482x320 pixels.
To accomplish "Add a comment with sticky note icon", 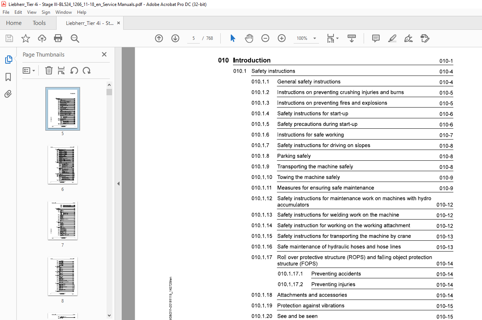I will click(376, 38).
